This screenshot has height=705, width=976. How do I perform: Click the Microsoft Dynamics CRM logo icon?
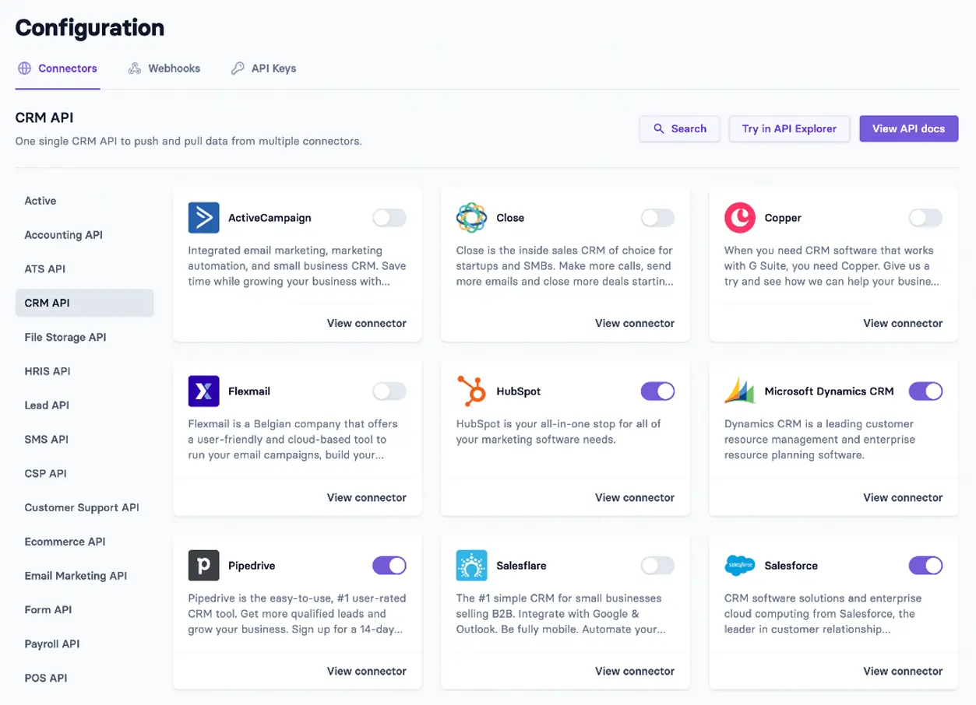(739, 391)
